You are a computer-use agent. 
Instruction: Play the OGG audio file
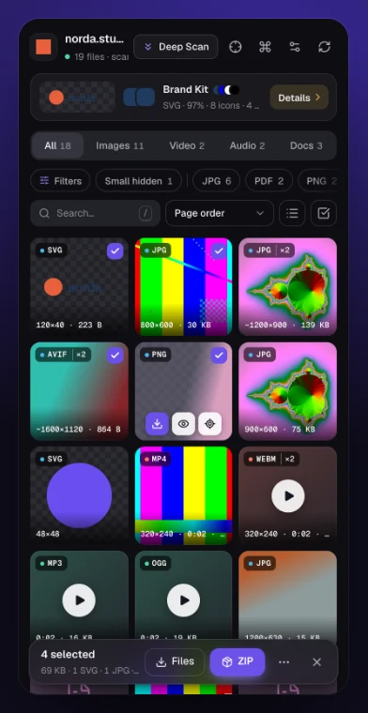tap(183, 600)
